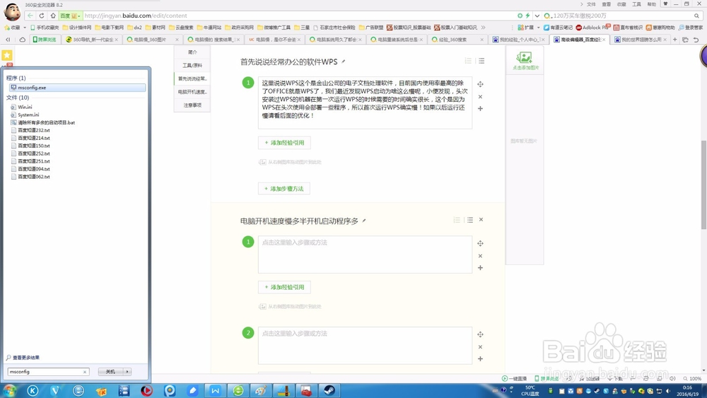This screenshot has width=707, height=398.
Task: Click the first empty step field under 电脑开机速度慢
Action: click(x=366, y=254)
